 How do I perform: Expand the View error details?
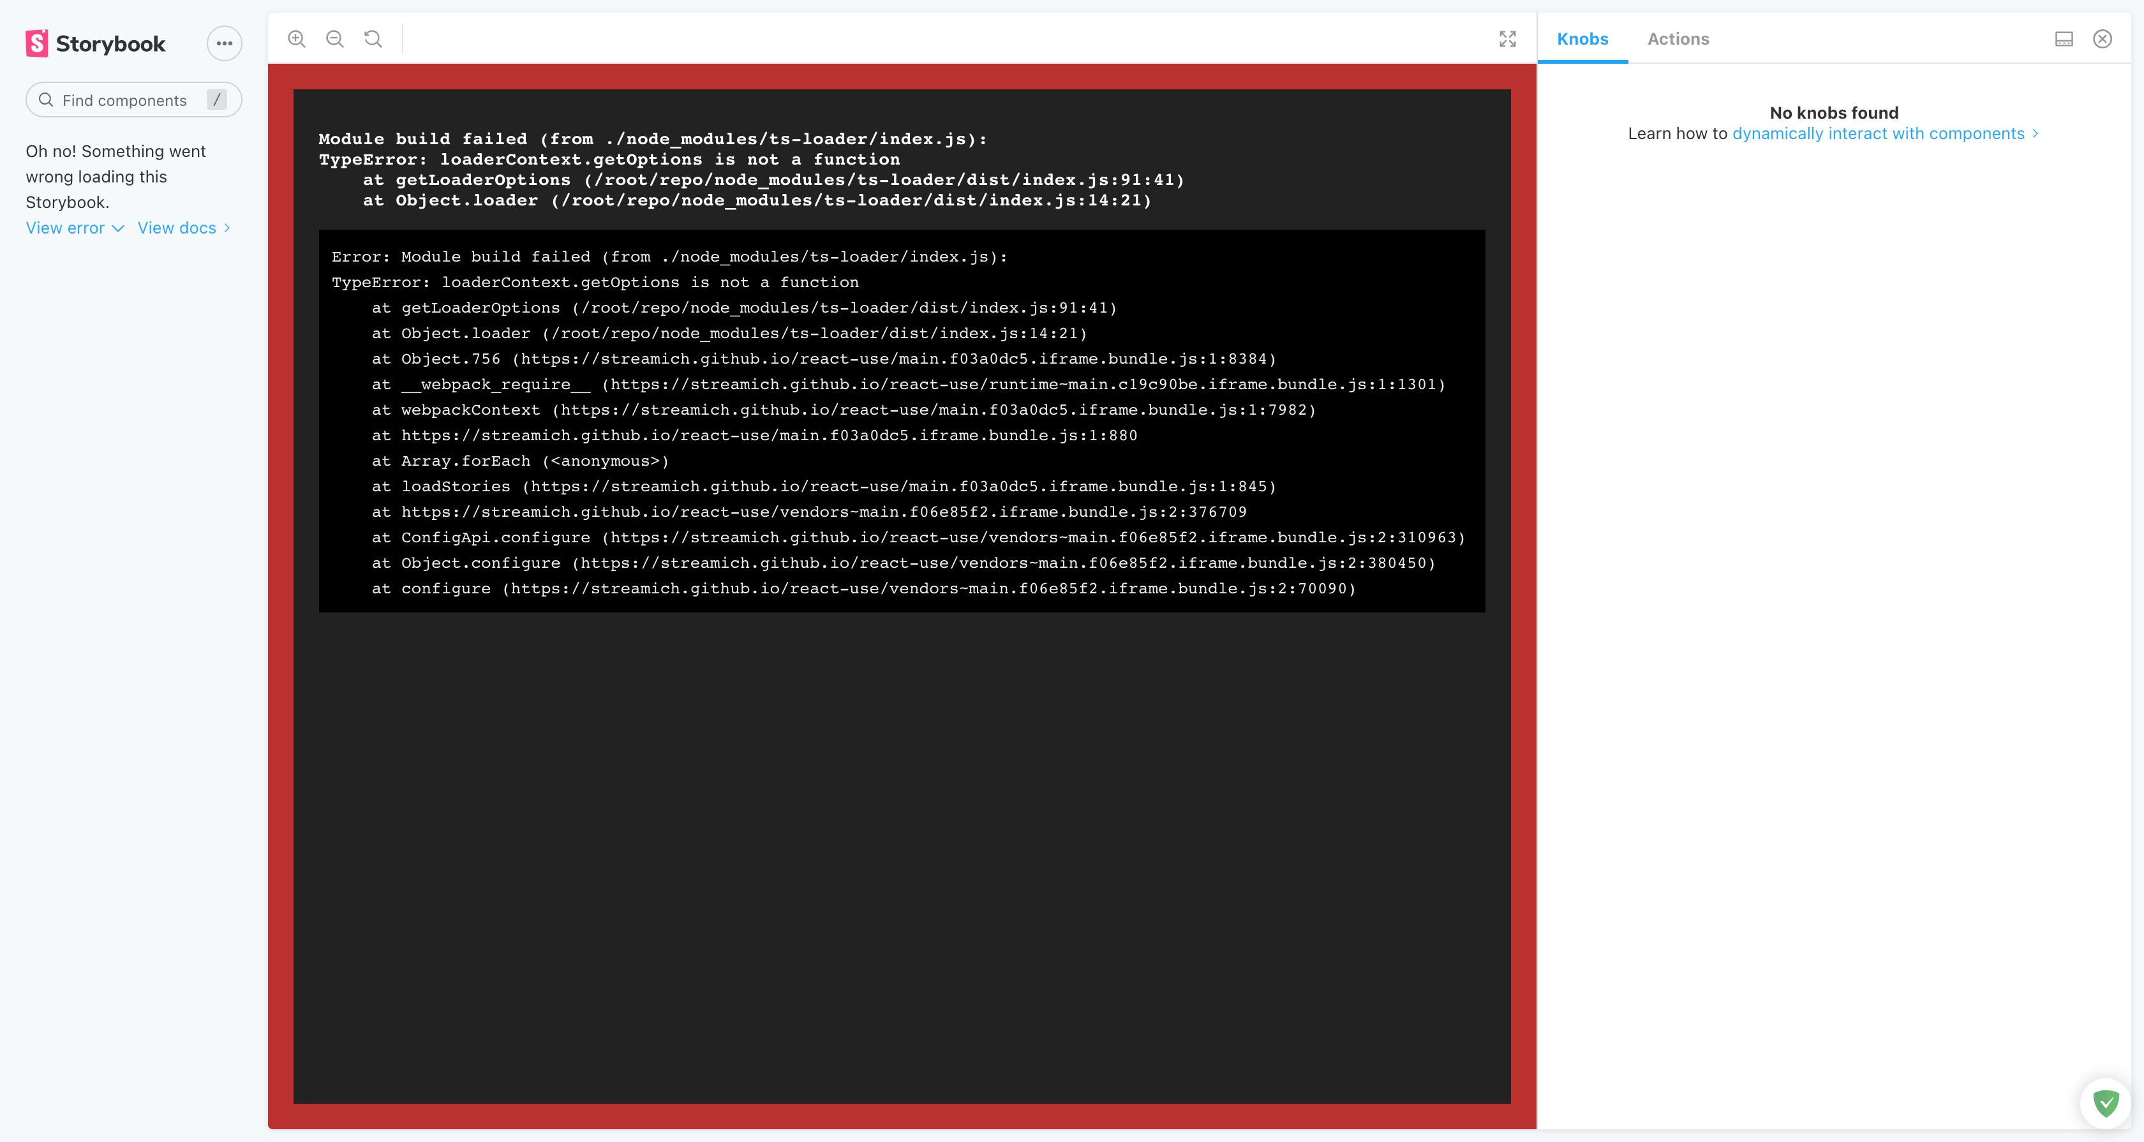tap(74, 228)
